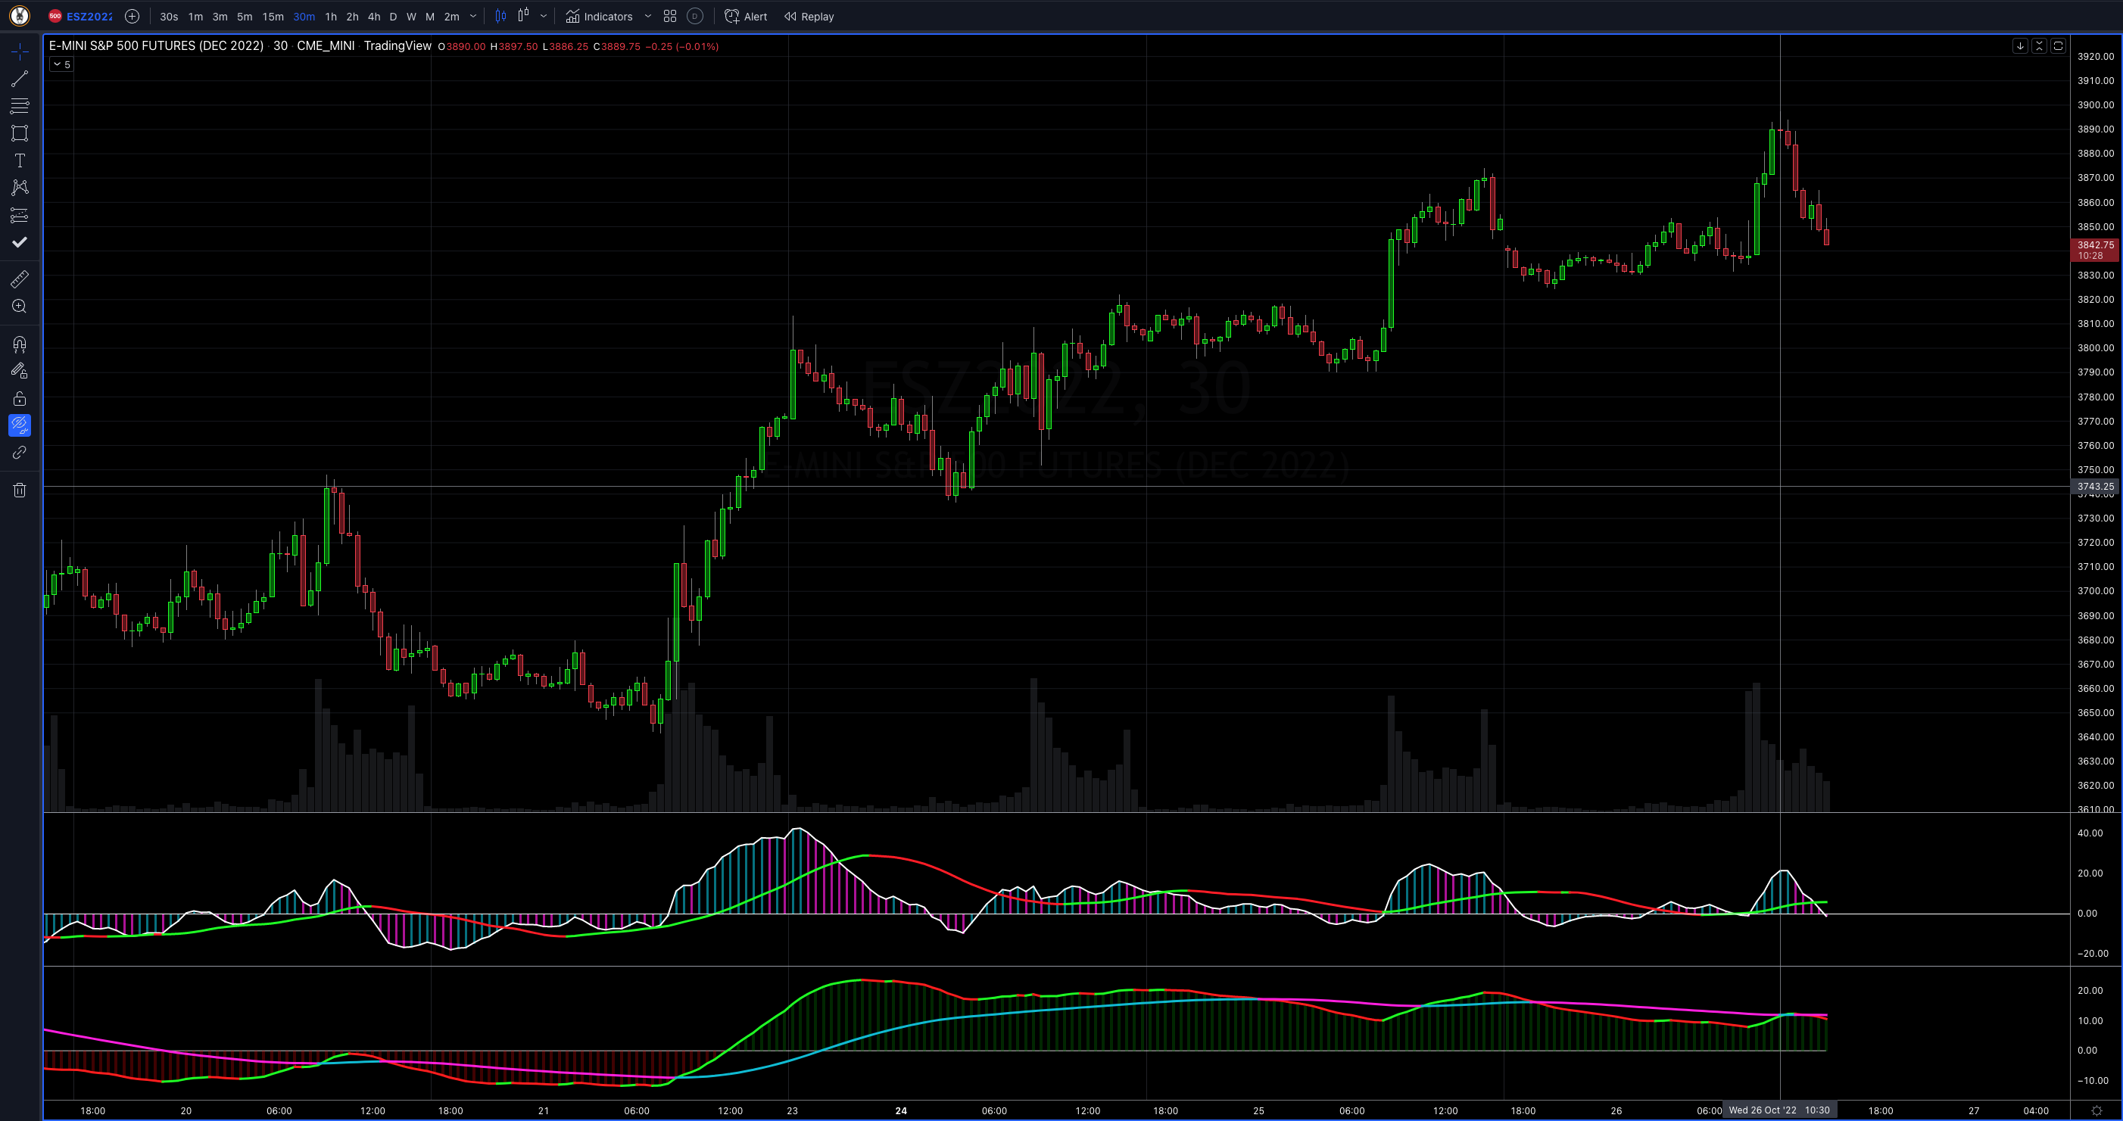
Task: Activate the zoom in tool
Action: (20, 307)
